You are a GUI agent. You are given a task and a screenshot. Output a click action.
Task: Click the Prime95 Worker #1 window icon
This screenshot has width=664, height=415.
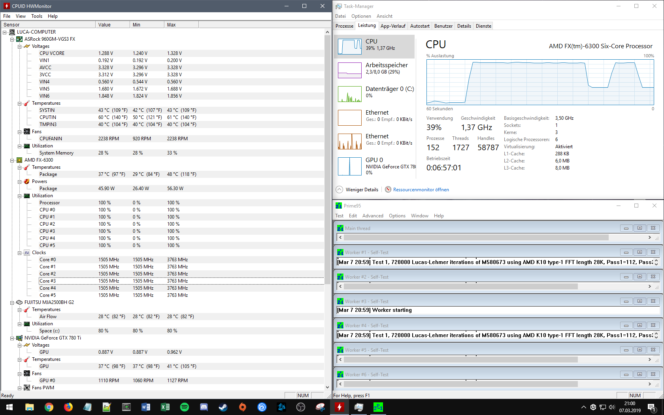tap(340, 252)
